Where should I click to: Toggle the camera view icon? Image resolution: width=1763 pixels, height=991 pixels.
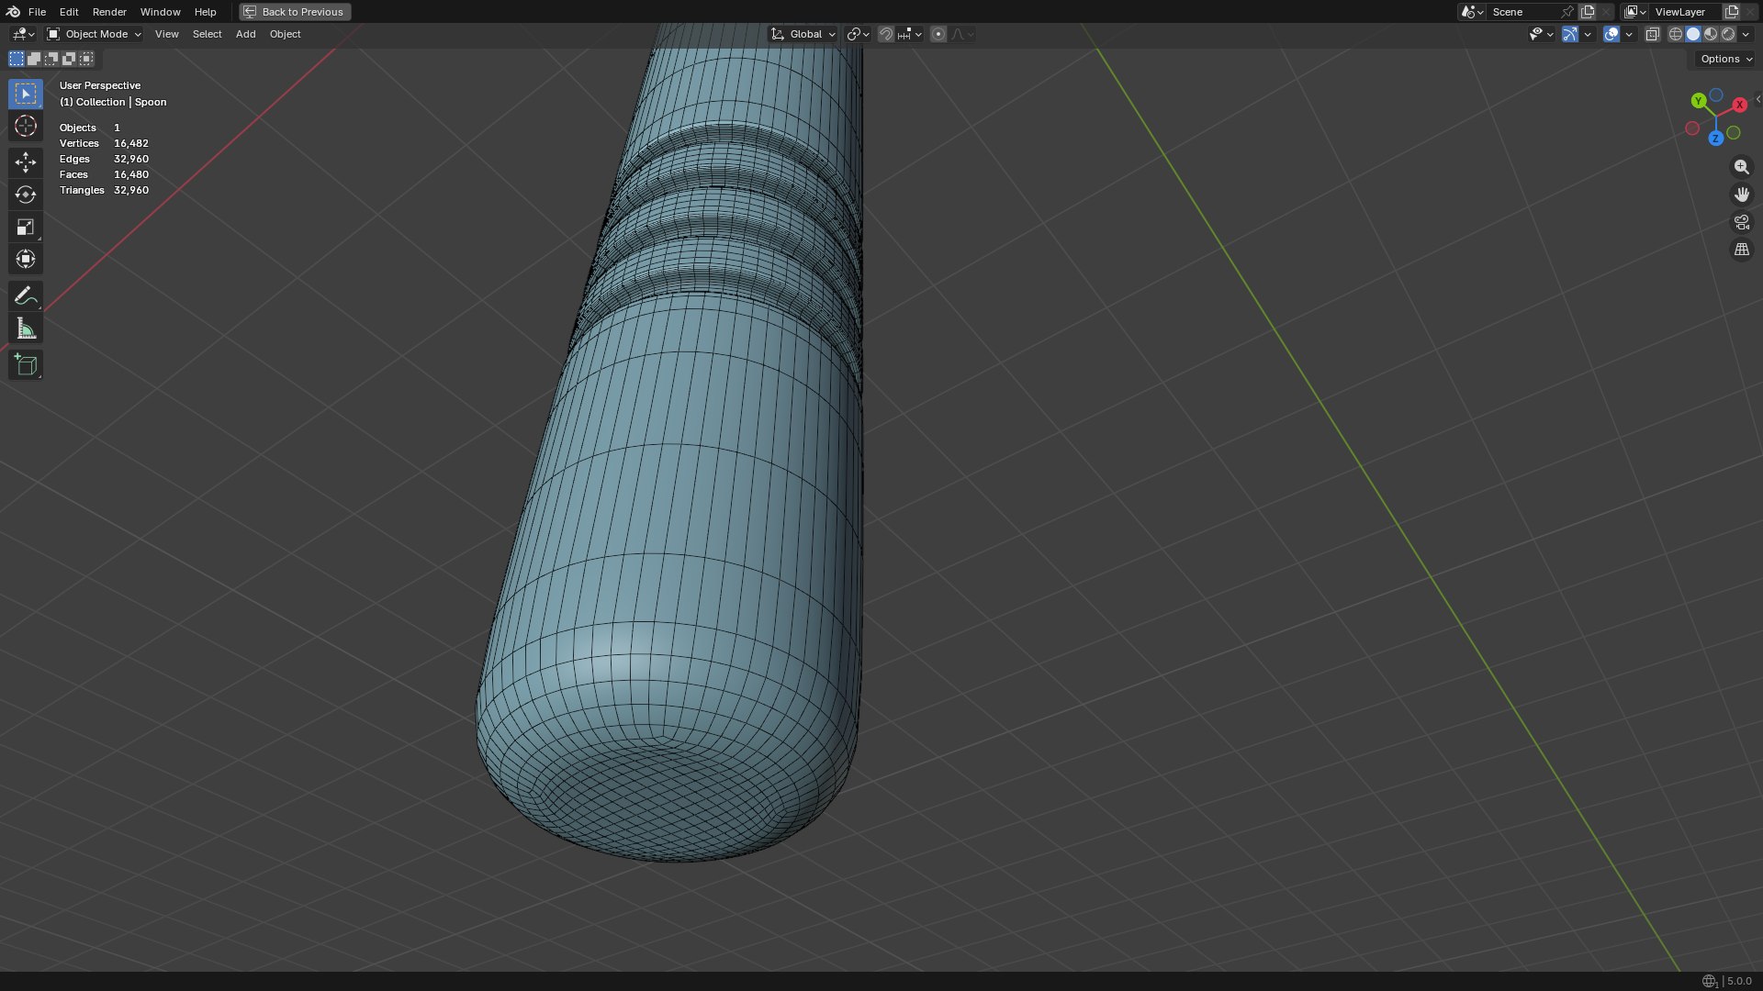click(1741, 222)
